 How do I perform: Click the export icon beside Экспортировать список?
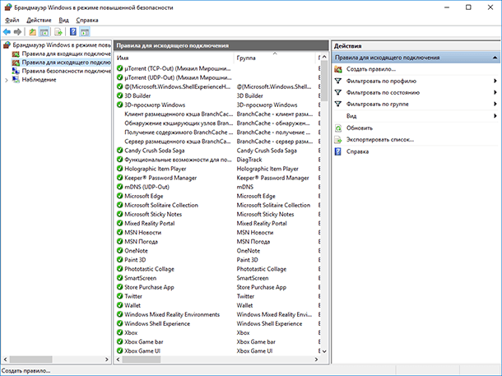click(x=338, y=140)
